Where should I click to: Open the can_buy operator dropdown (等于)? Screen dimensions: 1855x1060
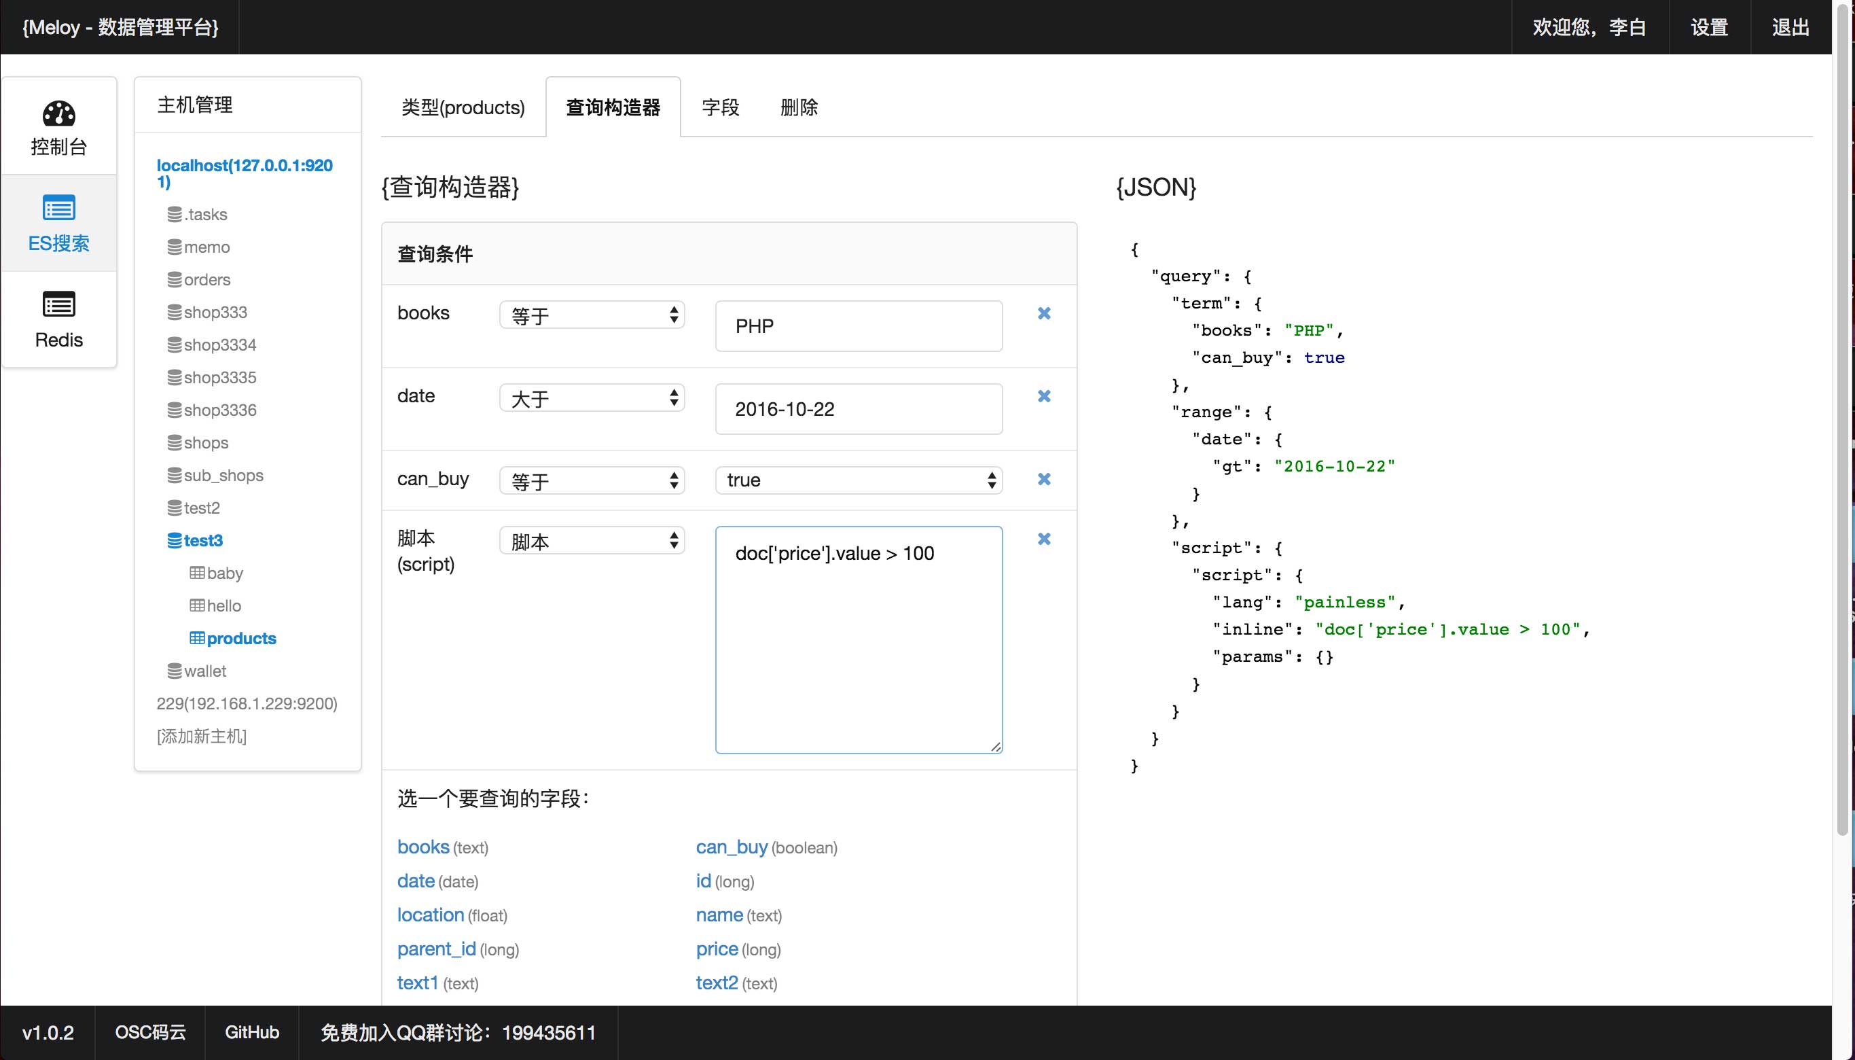click(592, 480)
